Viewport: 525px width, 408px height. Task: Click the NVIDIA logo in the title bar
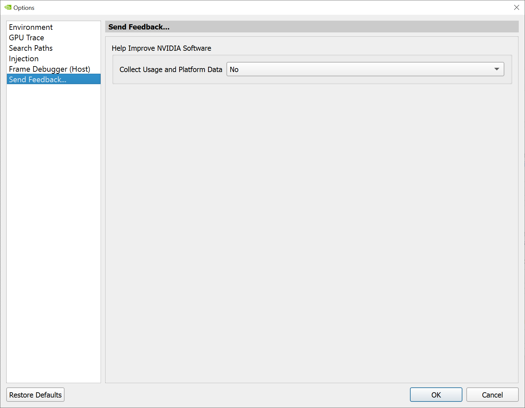(x=7, y=7)
